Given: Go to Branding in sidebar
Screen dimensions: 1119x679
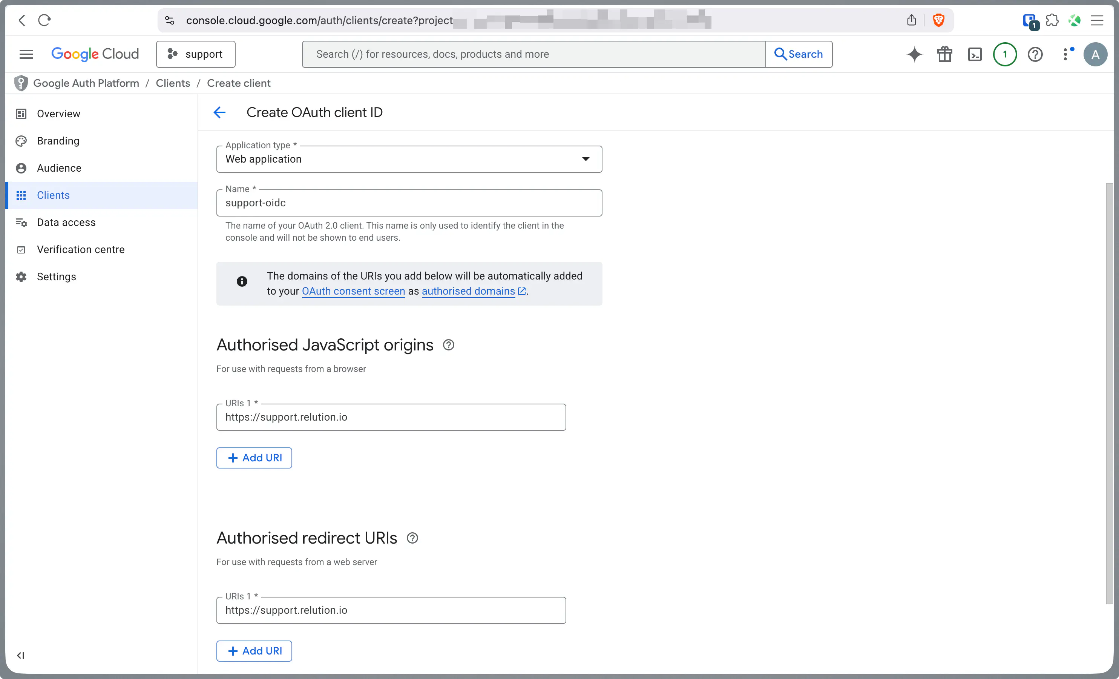Looking at the screenshot, I should (58, 141).
